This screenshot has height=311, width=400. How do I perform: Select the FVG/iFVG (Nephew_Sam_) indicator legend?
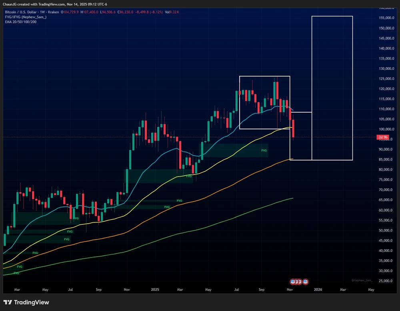tap(25, 17)
